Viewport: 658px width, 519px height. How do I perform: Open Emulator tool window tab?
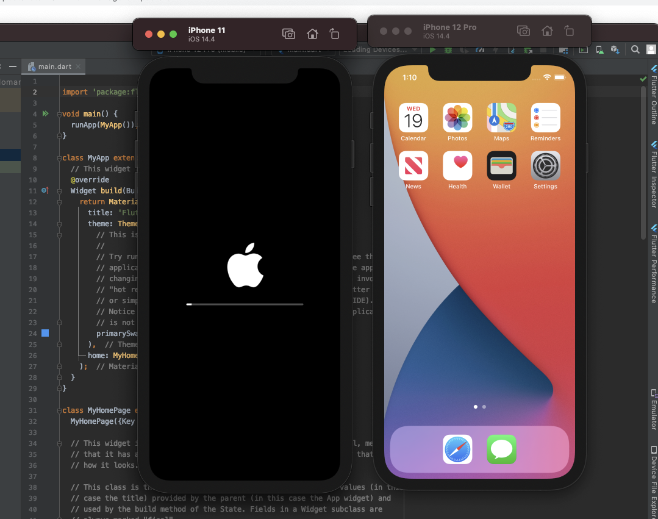[653, 409]
